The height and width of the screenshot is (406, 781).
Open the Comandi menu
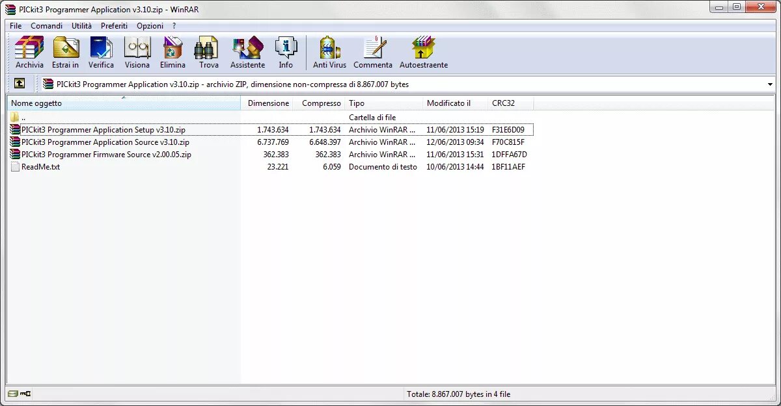tap(47, 25)
